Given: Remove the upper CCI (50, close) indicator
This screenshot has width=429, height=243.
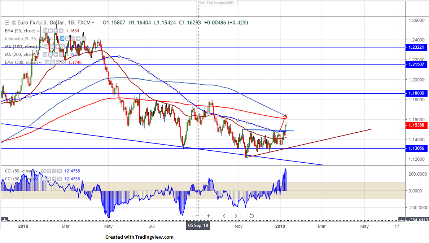Looking at the screenshot, I should 60,171.
